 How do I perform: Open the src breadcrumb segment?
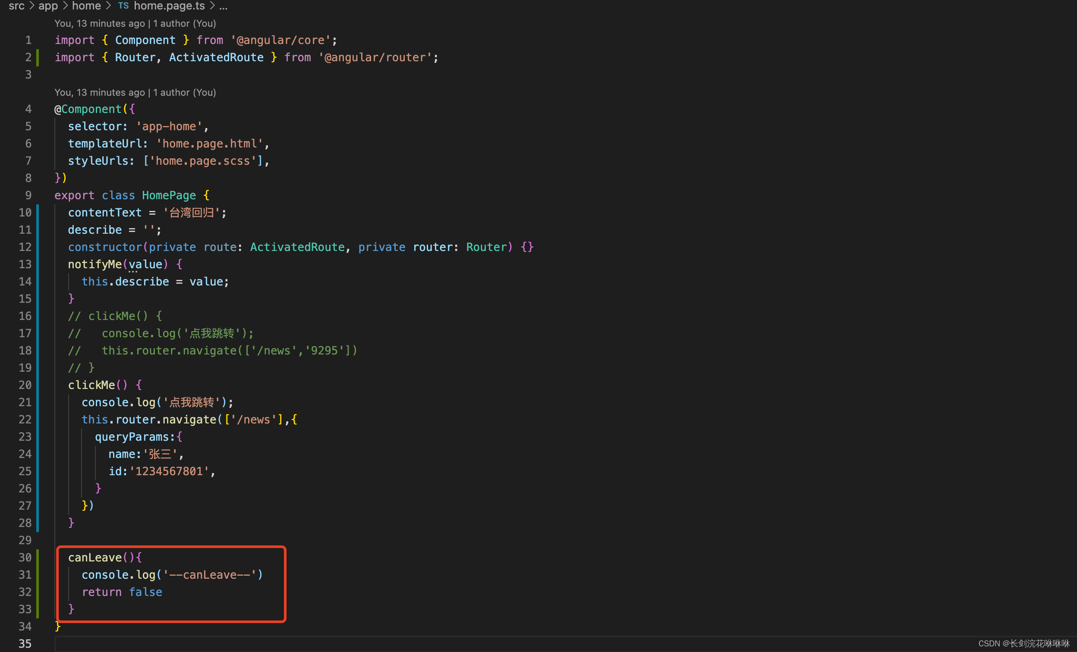pyautogui.click(x=16, y=6)
